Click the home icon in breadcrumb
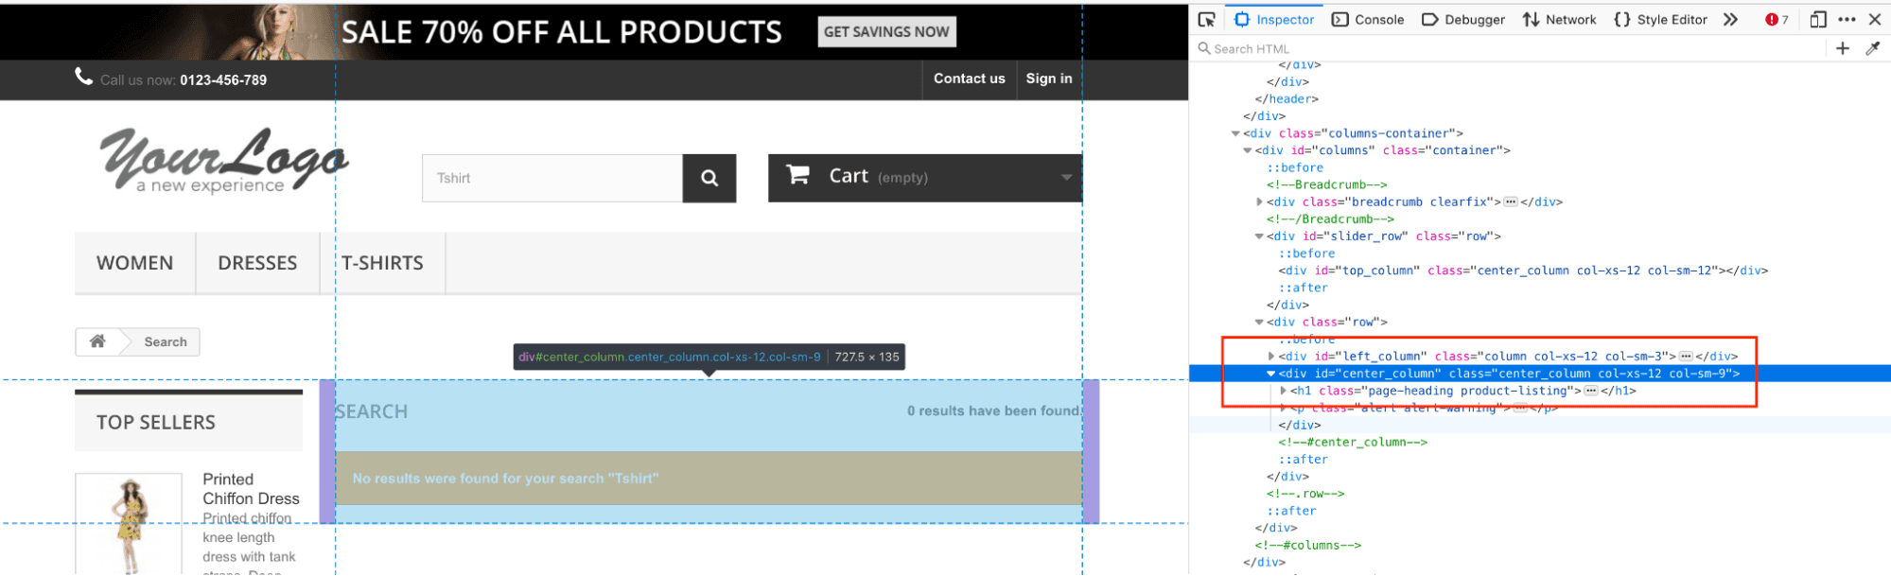Viewport: 1891px width, 576px height. coord(97,341)
